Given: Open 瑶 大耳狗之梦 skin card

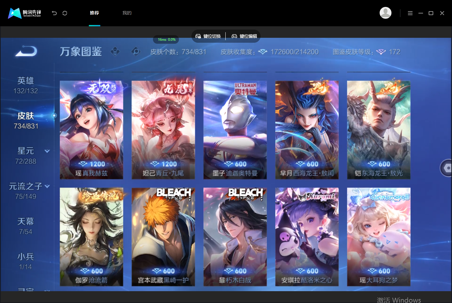Looking at the screenshot, I should click(379, 237).
